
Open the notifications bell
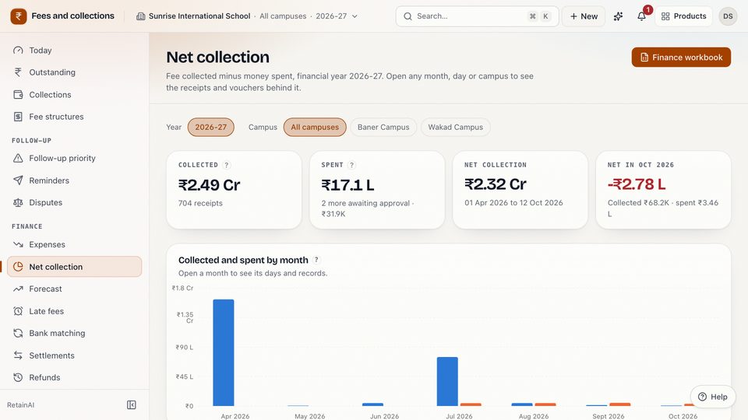click(641, 16)
